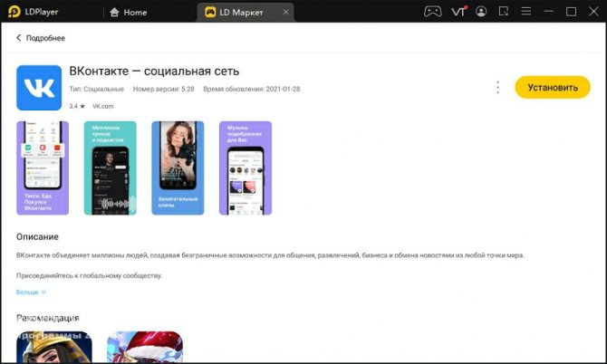This screenshot has height=364, width=607.
Task: Click the VK app icon
Action: click(x=39, y=88)
